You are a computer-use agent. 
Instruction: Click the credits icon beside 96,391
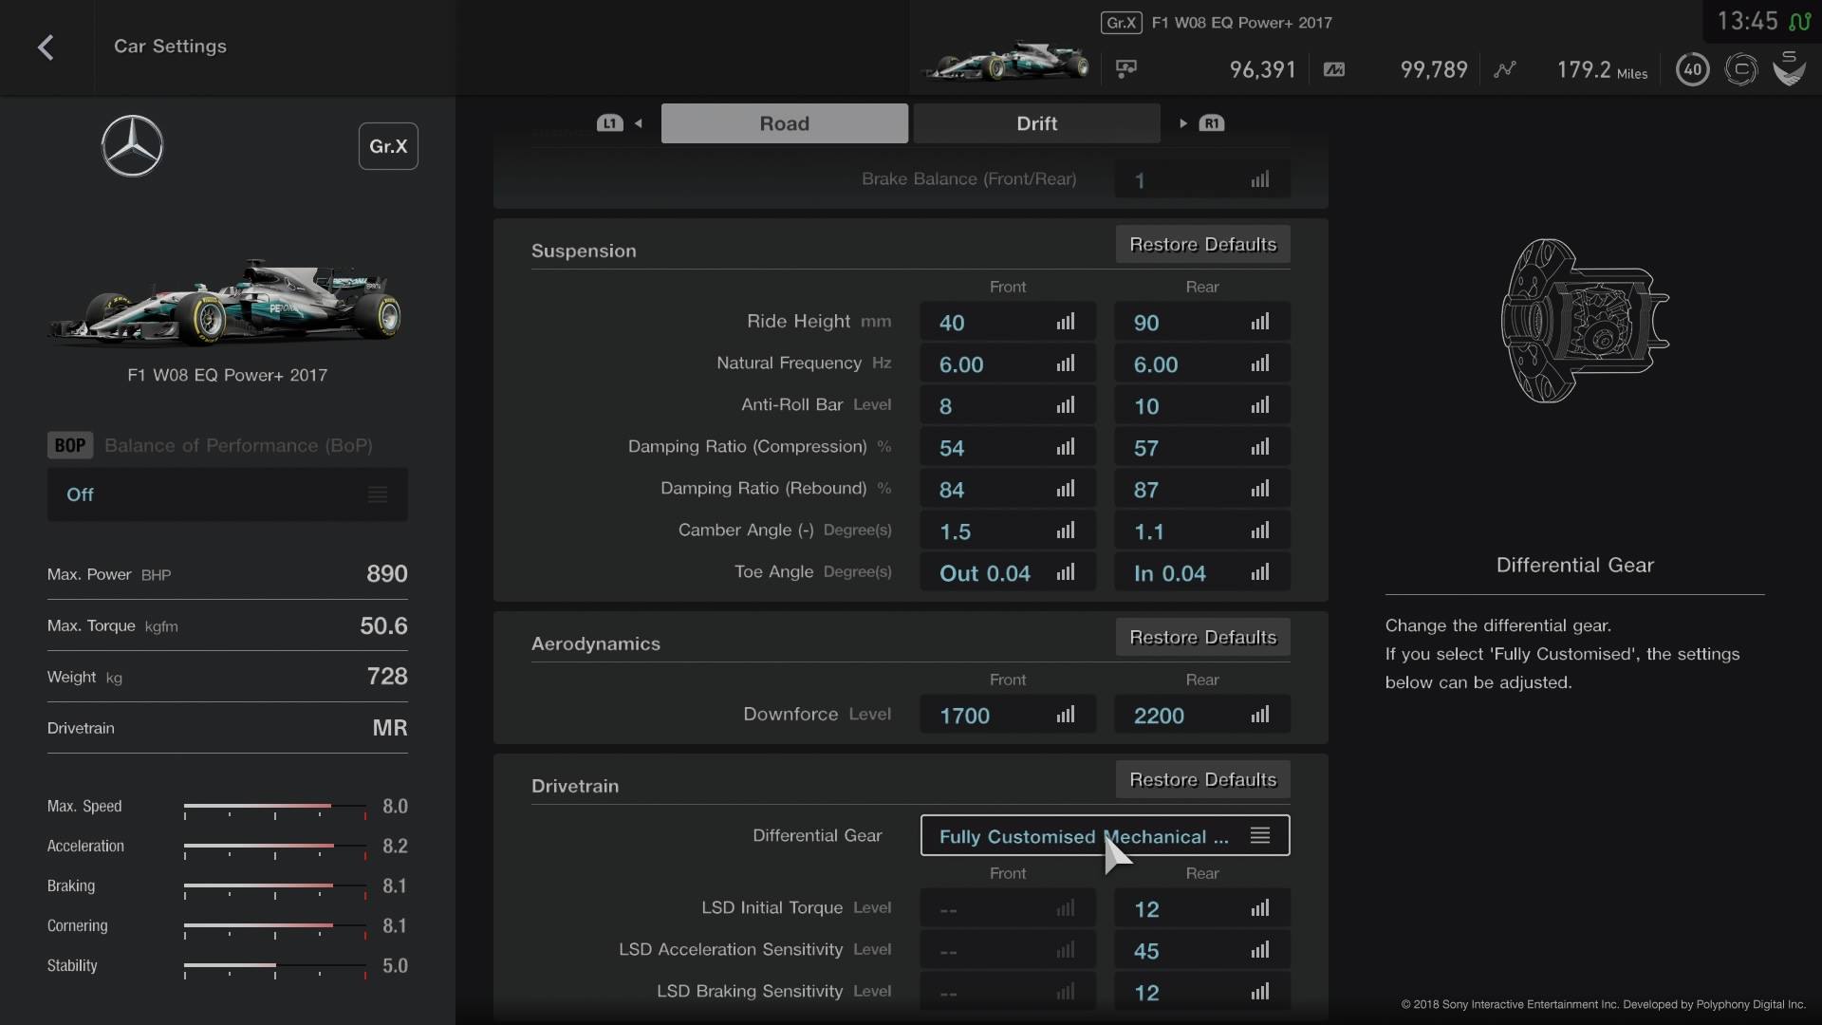1126,69
